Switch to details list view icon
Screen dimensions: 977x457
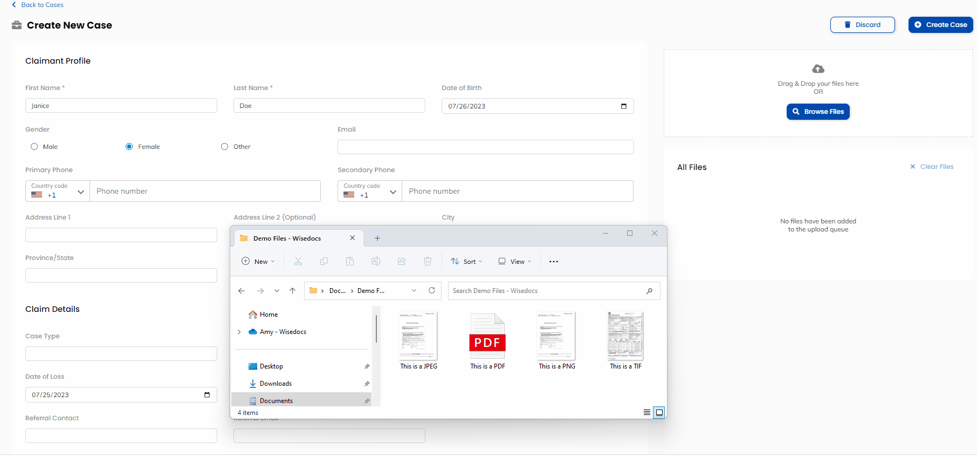click(x=647, y=412)
